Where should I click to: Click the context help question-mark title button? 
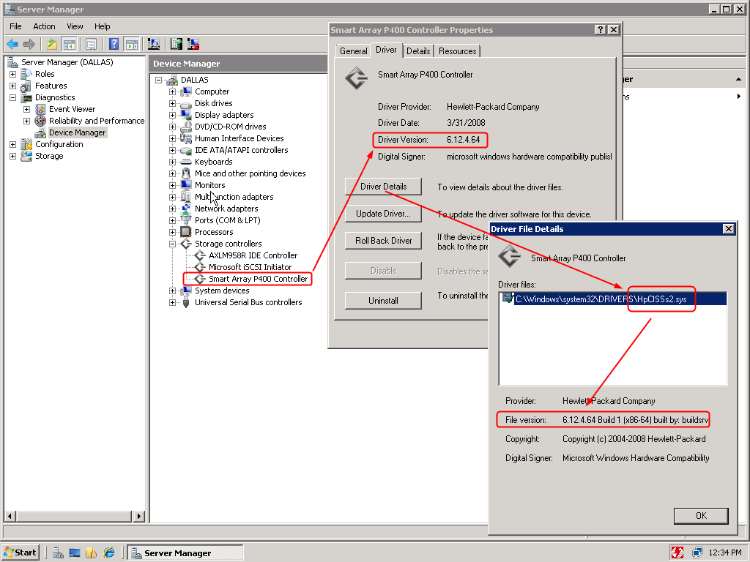(601, 29)
